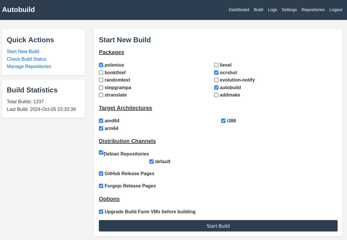Screen dimensions: 347x240
Task: Click the Last Build timestamp text
Action: click(41, 109)
